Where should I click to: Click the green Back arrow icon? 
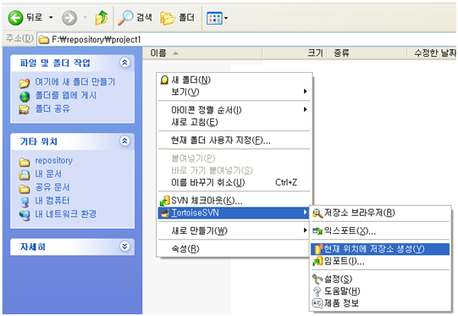[15, 18]
